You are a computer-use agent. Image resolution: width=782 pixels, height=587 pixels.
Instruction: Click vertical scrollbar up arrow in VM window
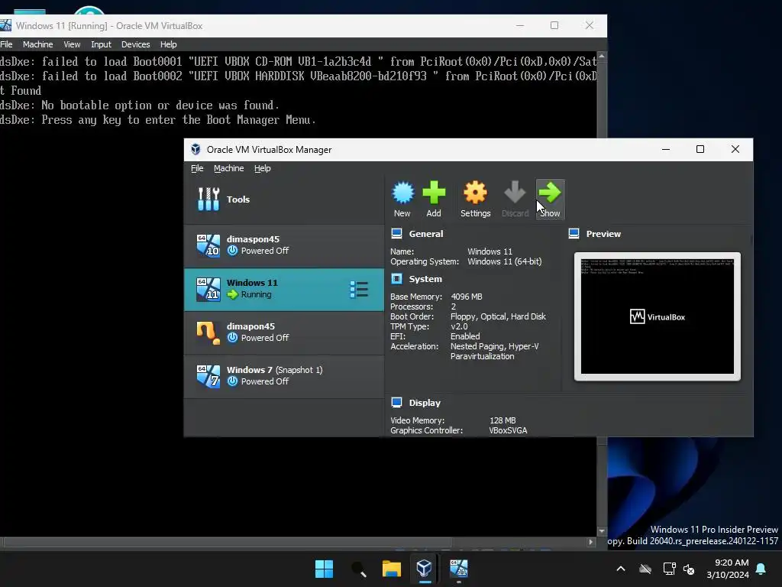click(602, 56)
